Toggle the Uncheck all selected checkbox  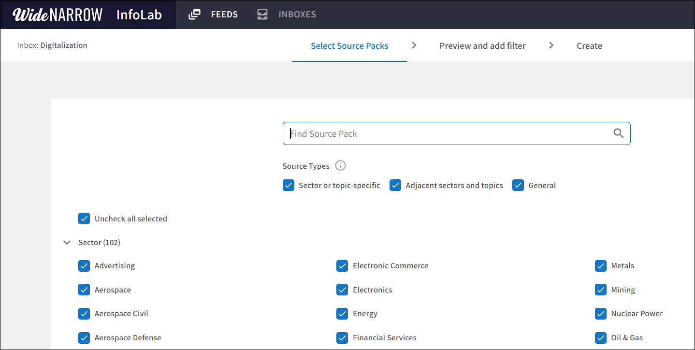[x=84, y=219]
